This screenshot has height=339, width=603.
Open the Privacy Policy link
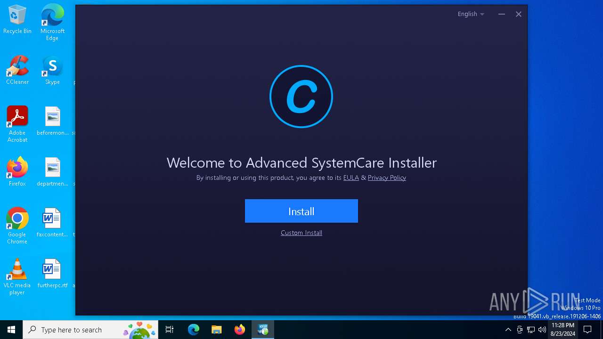pos(387,178)
